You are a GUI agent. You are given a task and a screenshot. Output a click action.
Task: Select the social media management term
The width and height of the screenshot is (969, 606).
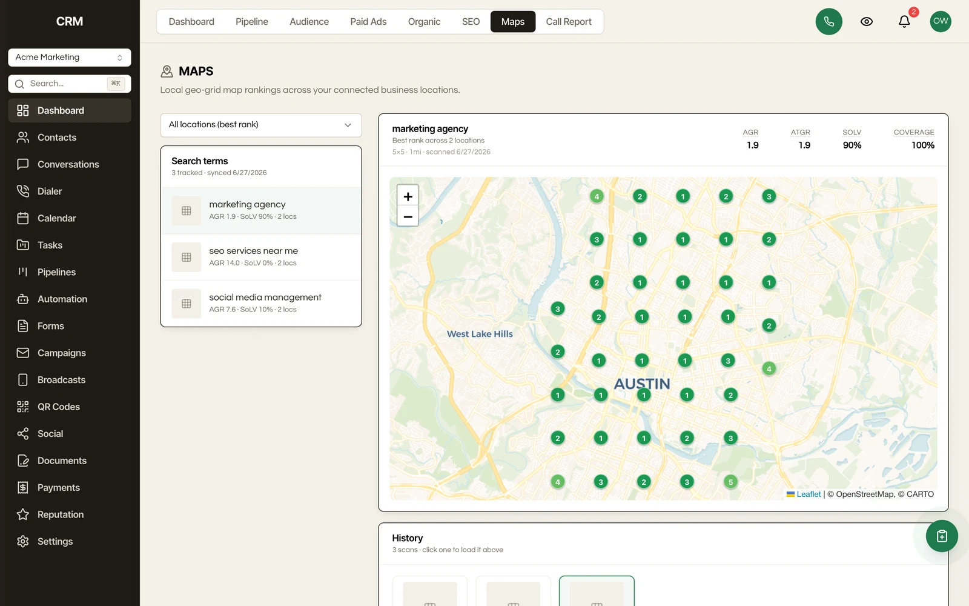tap(261, 304)
